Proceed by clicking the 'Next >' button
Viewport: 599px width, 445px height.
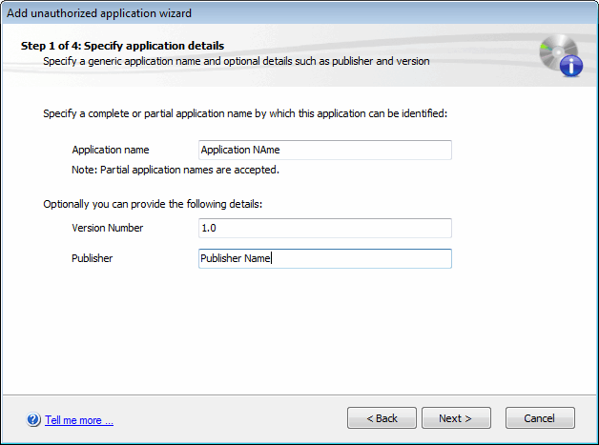[456, 418]
